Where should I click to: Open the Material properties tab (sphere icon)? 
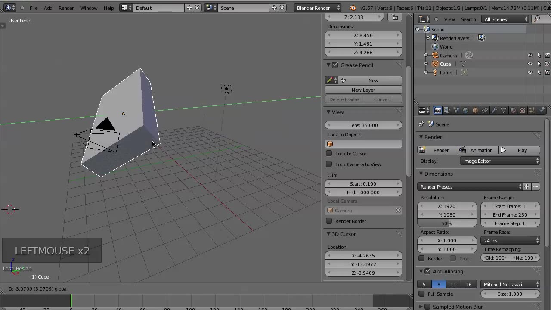(513, 111)
